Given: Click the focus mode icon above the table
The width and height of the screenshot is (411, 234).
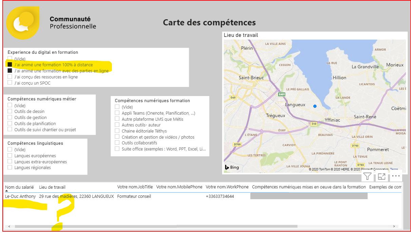Looking at the screenshot, I should (x=381, y=176).
